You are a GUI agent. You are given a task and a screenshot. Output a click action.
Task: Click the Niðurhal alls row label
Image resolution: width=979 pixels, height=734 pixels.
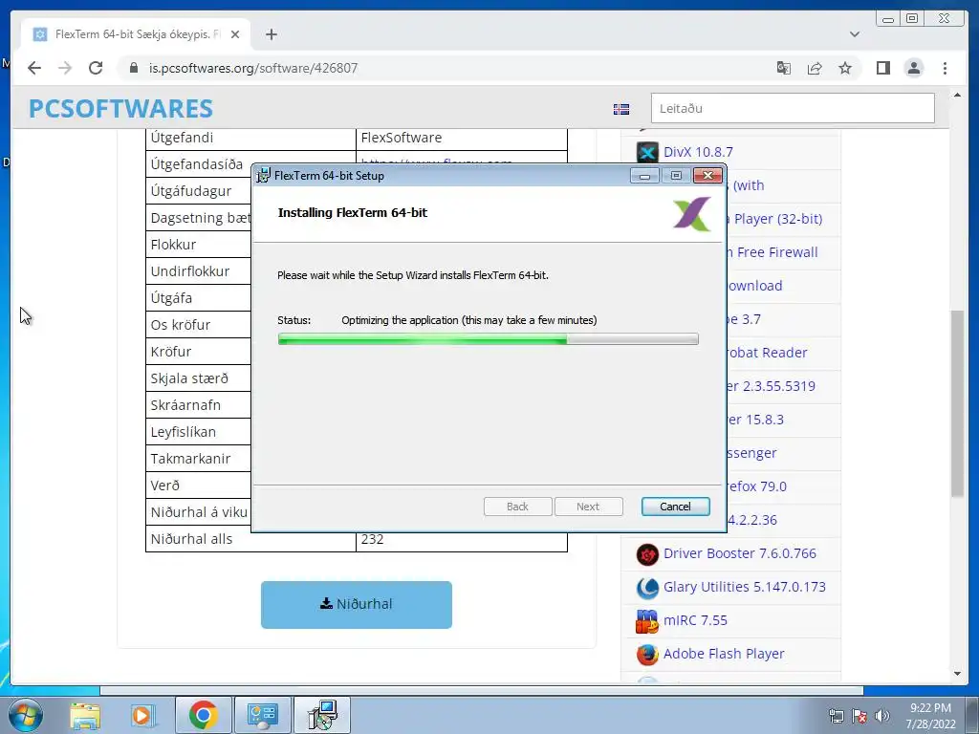[191, 539]
